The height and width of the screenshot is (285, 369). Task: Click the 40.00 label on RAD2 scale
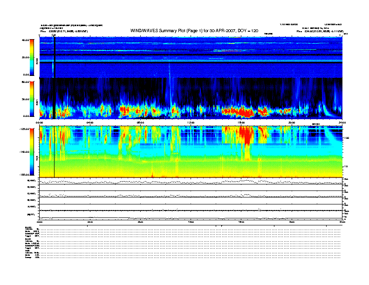(x=25, y=40)
